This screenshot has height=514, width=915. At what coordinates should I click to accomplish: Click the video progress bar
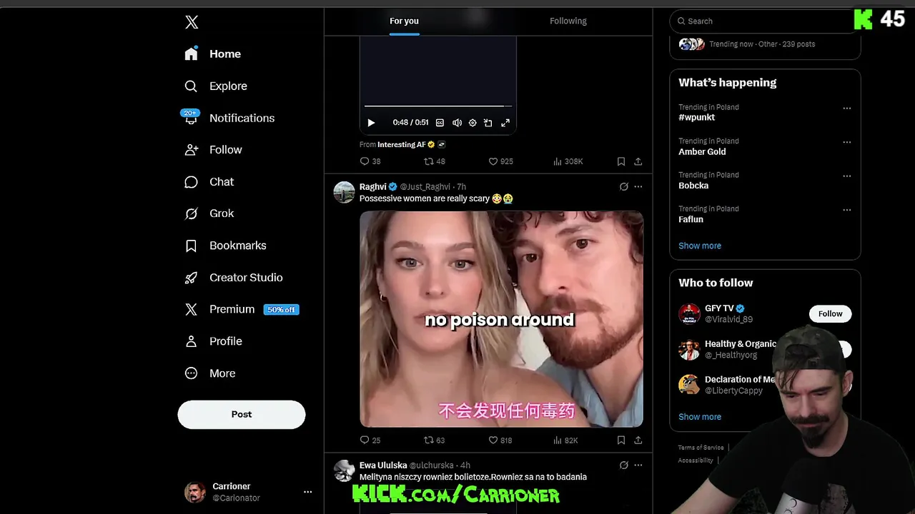[x=437, y=106]
